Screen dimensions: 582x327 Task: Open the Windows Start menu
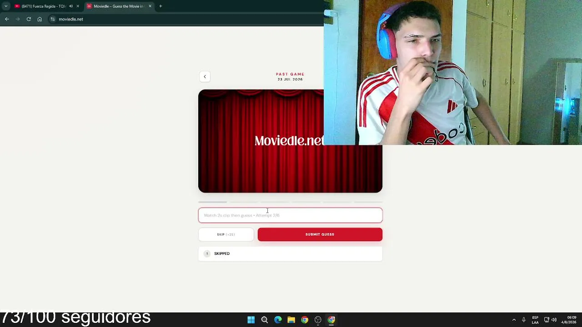[x=251, y=320]
